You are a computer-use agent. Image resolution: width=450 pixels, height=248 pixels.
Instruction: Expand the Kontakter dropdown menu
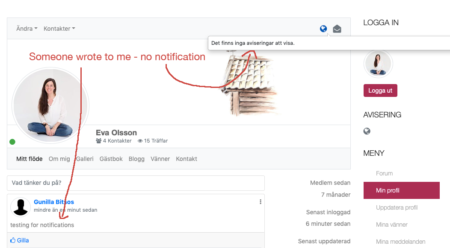[59, 29]
